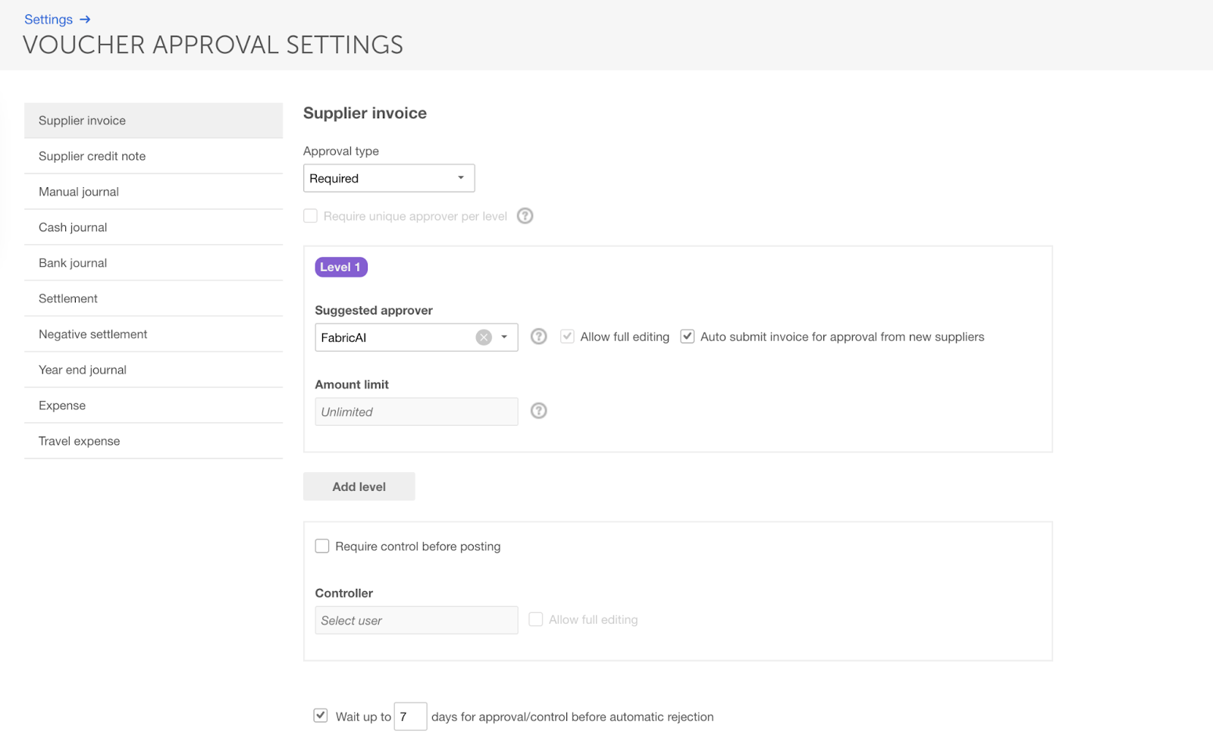Click the arrow icon next to Settings

point(85,20)
